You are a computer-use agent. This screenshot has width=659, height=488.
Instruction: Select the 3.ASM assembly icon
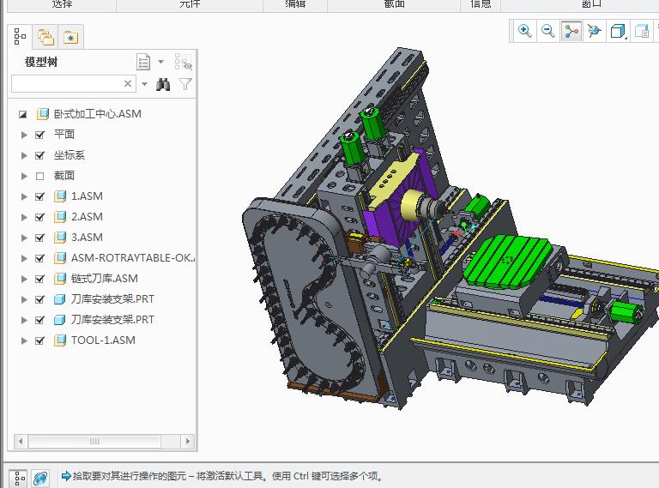tap(60, 238)
